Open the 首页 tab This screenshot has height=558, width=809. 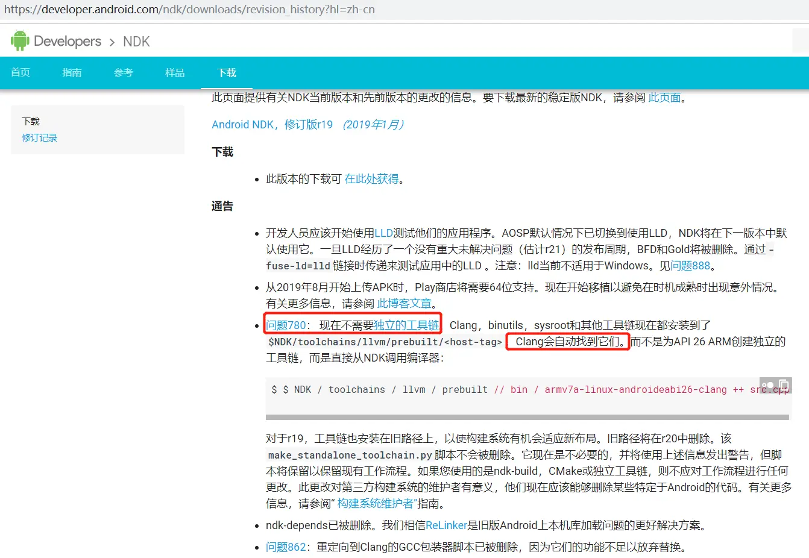(20, 73)
